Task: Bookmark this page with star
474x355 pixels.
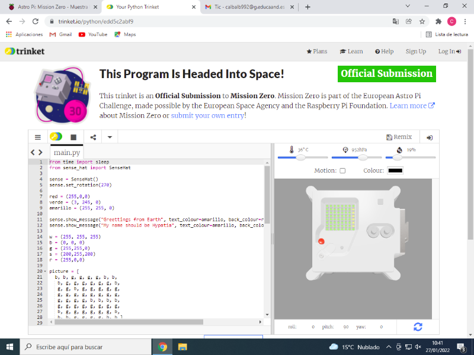Action: [x=422, y=21]
